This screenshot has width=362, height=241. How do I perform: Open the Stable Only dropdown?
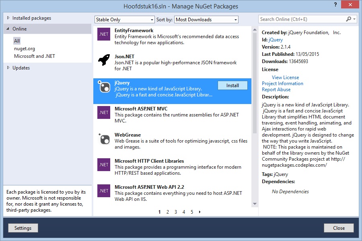click(124, 20)
